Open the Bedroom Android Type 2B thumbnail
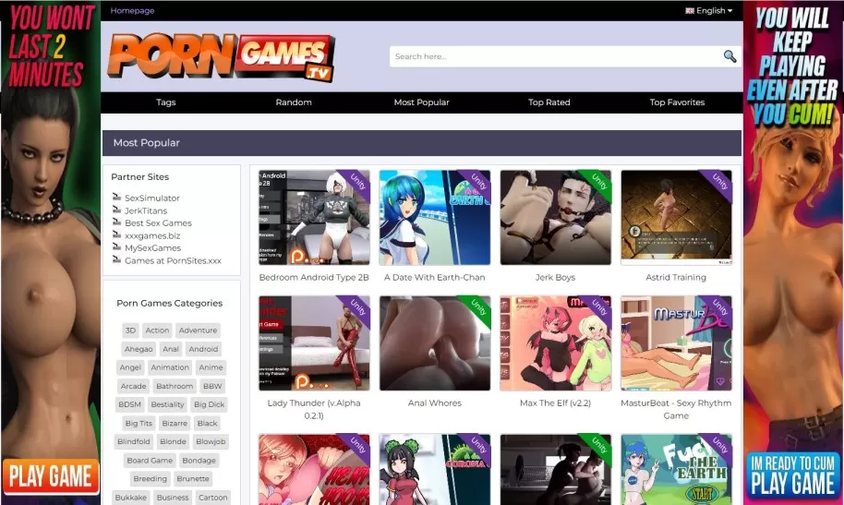The image size is (844, 505). click(314, 218)
